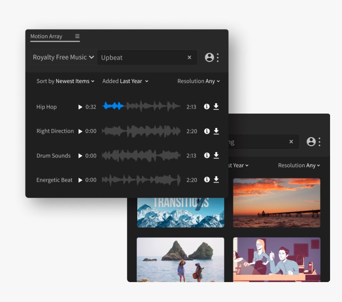Play the Right Direction track

[80, 131]
